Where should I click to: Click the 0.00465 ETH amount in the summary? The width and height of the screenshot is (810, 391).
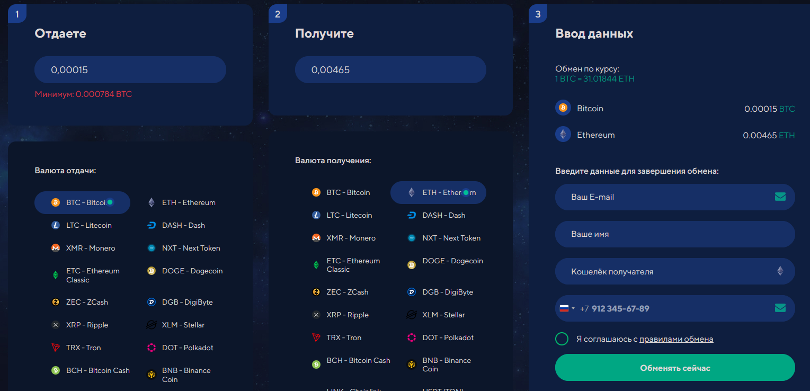[x=769, y=135]
